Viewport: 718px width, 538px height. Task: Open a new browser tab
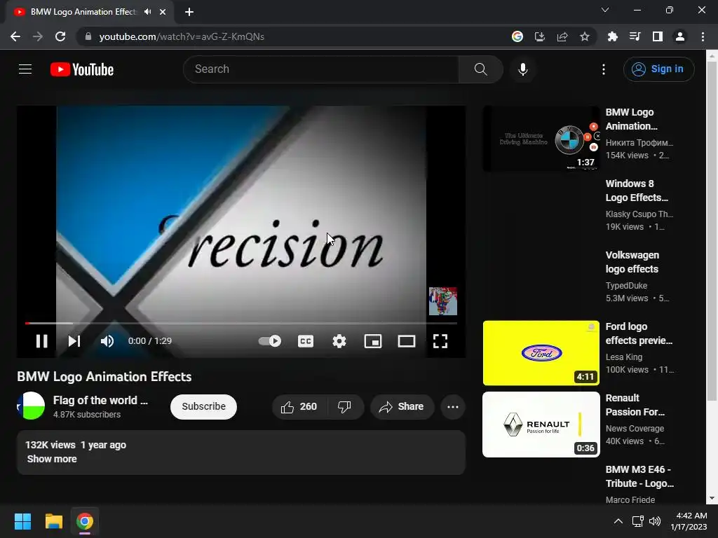189,12
